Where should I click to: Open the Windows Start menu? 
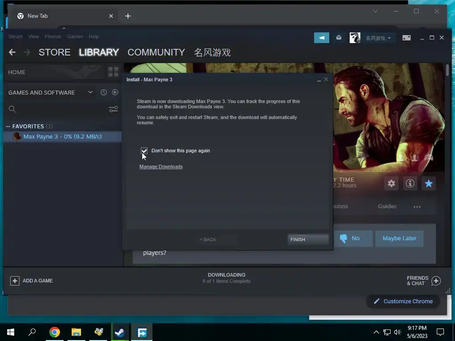coord(11,332)
